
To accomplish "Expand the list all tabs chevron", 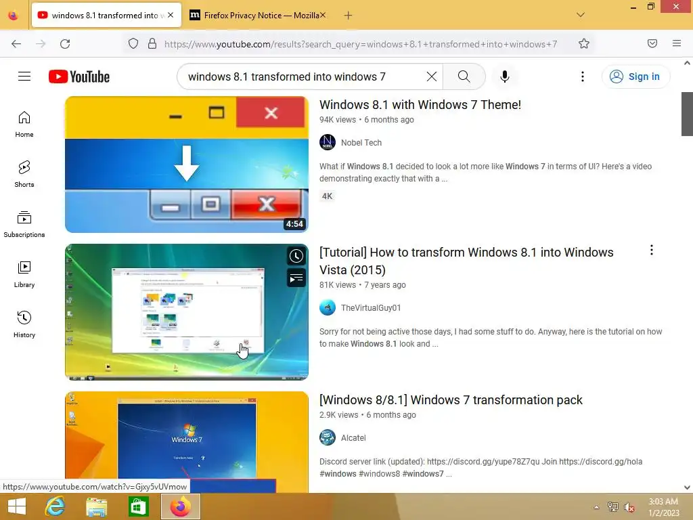I will pyautogui.click(x=581, y=15).
